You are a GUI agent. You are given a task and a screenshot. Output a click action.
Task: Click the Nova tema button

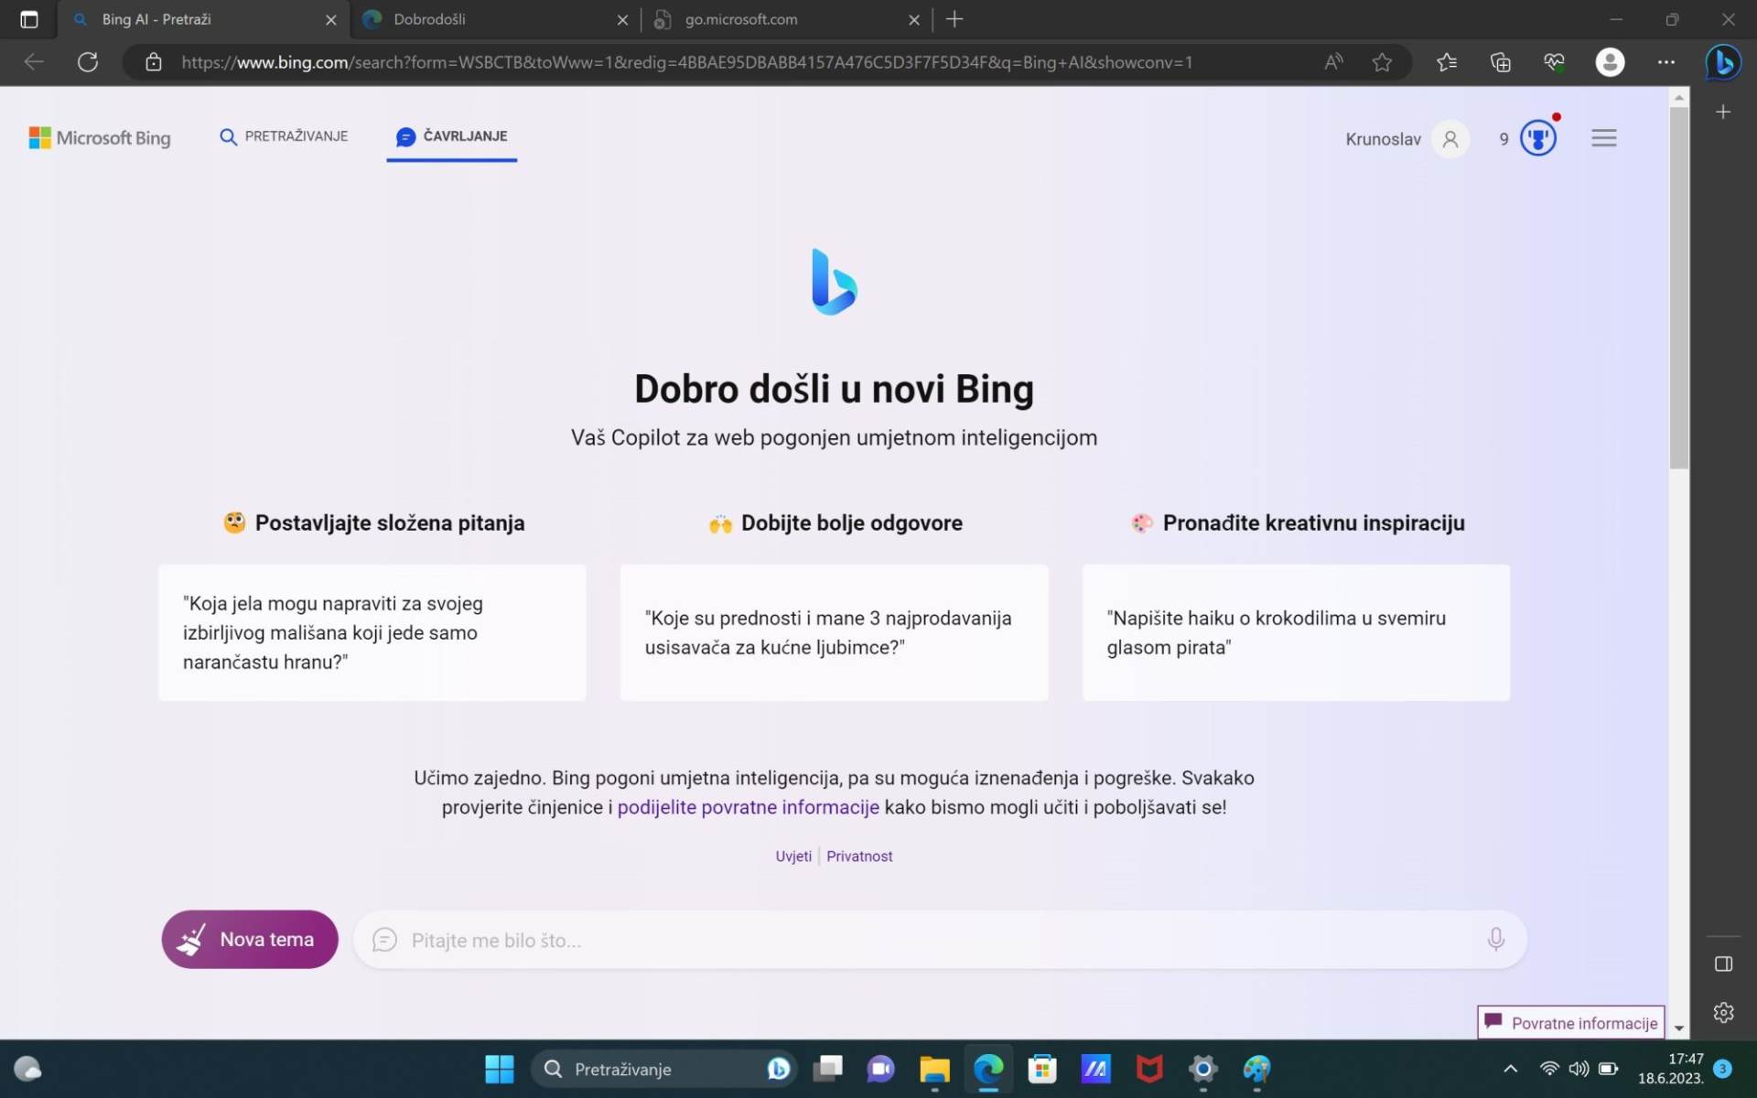pos(250,939)
